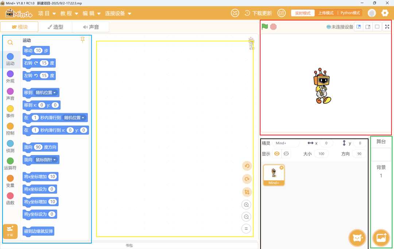Switch to 上传模式 upload mode

326,13
